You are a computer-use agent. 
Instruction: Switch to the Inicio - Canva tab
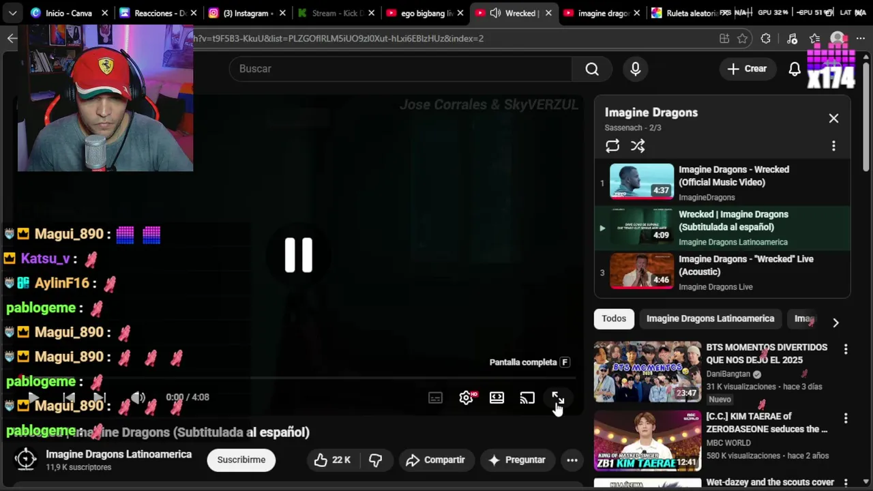[x=68, y=13]
